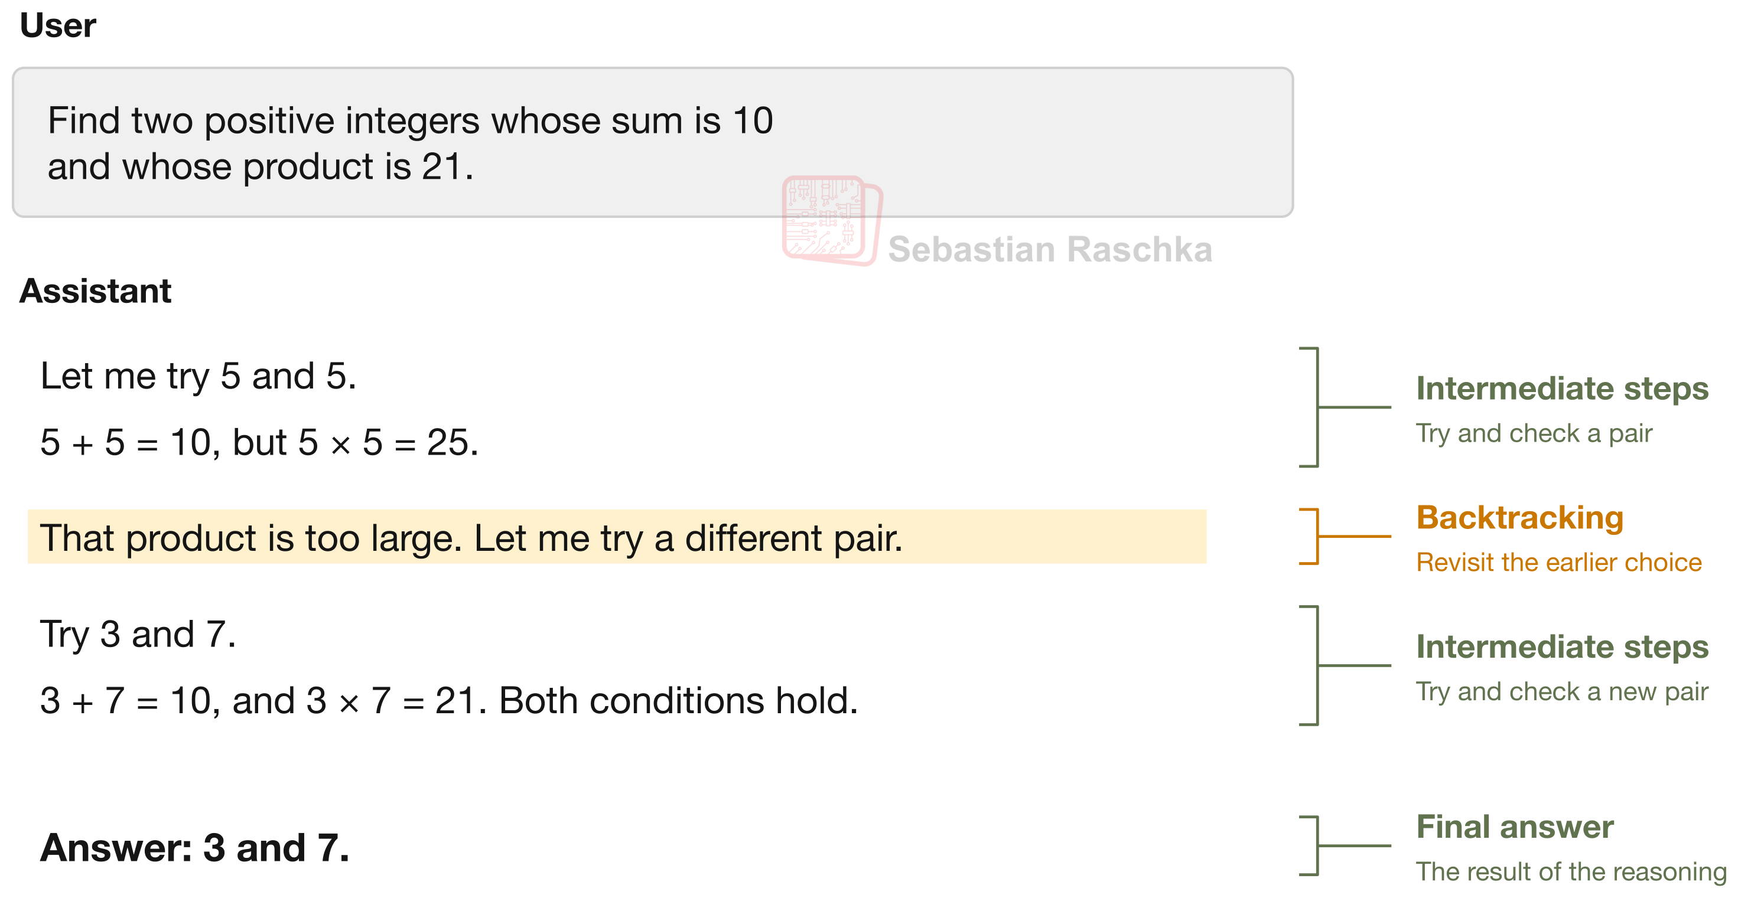Viewport: 1738px width, 898px height.
Task: Click the circuit-board watermark logo icon
Action: pos(832,220)
